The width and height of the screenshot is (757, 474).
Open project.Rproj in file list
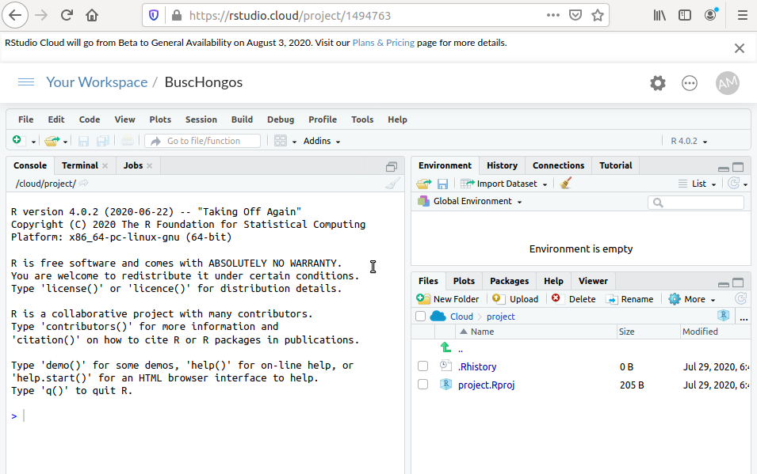point(486,385)
